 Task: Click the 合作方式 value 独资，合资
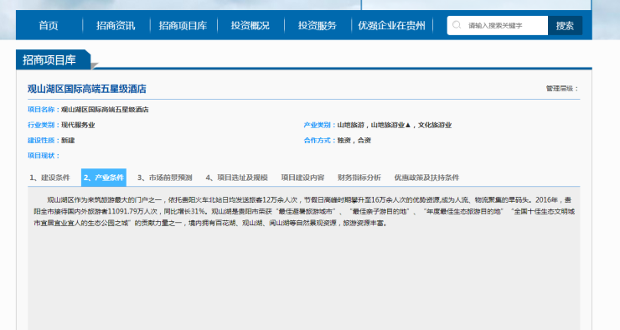tap(354, 141)
